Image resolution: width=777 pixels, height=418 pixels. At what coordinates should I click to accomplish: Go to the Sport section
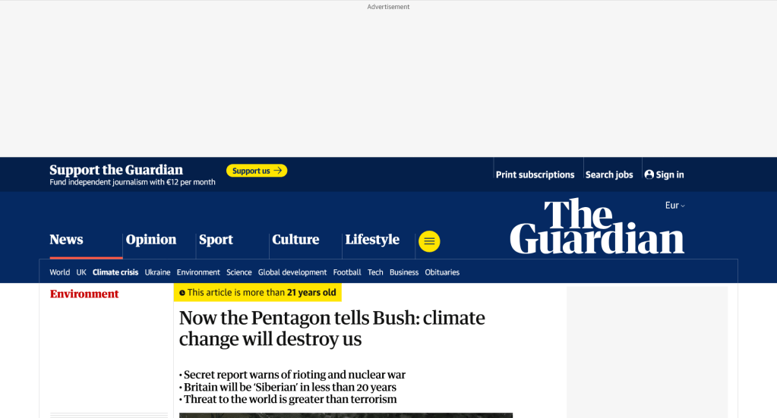tap(216, 240)
